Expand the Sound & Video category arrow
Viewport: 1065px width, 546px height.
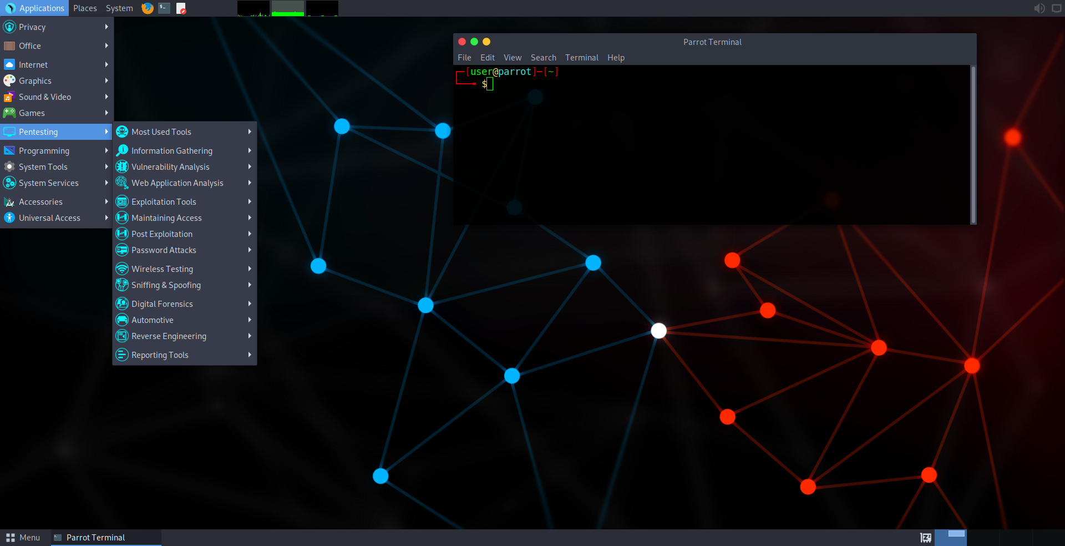106,97
